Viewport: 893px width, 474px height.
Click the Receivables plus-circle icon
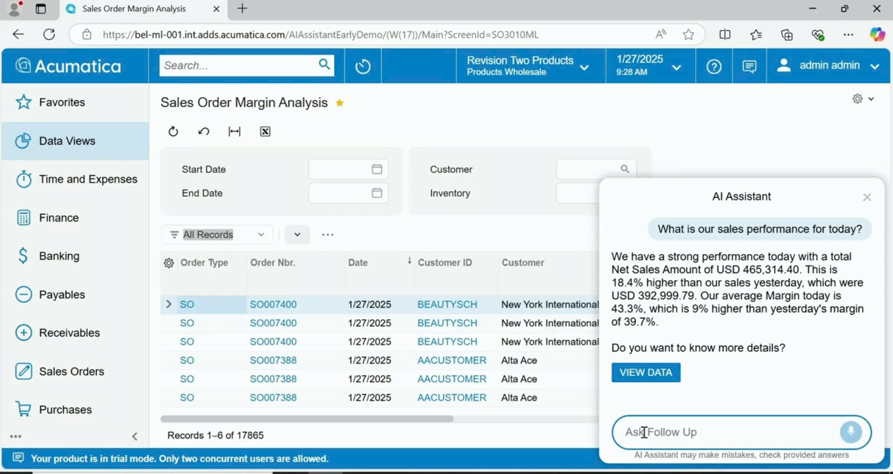pyautogui.click(x=23, y=333)
